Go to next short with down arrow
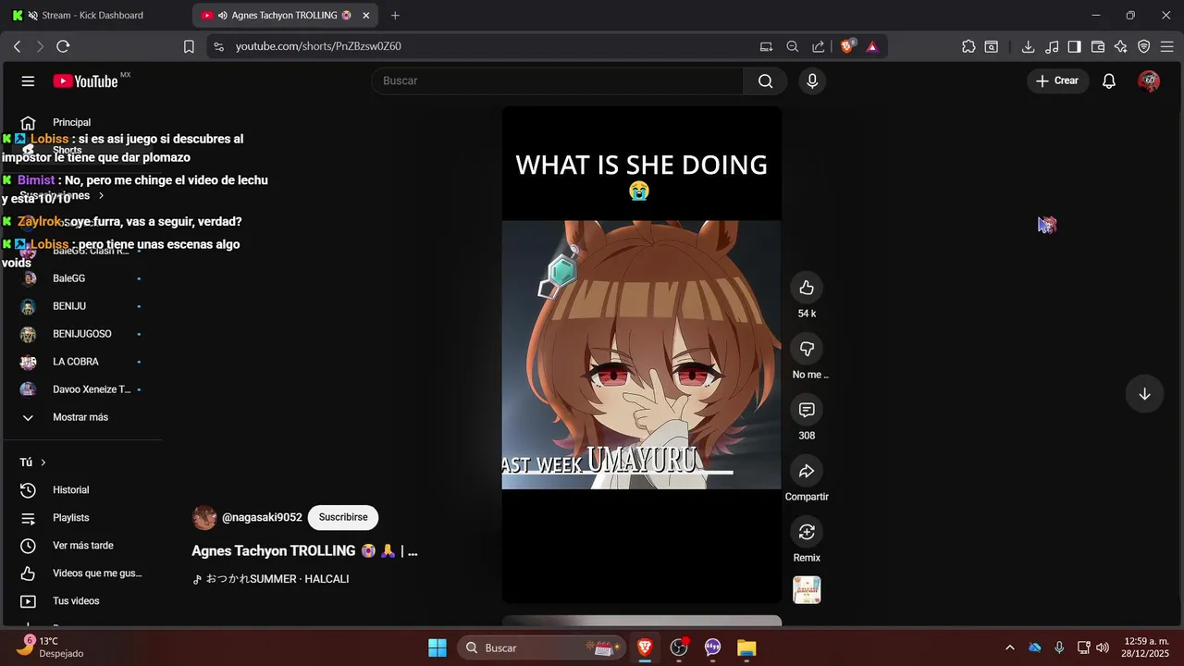Screen dimensions: 1184x666 tap(1144, 394)
